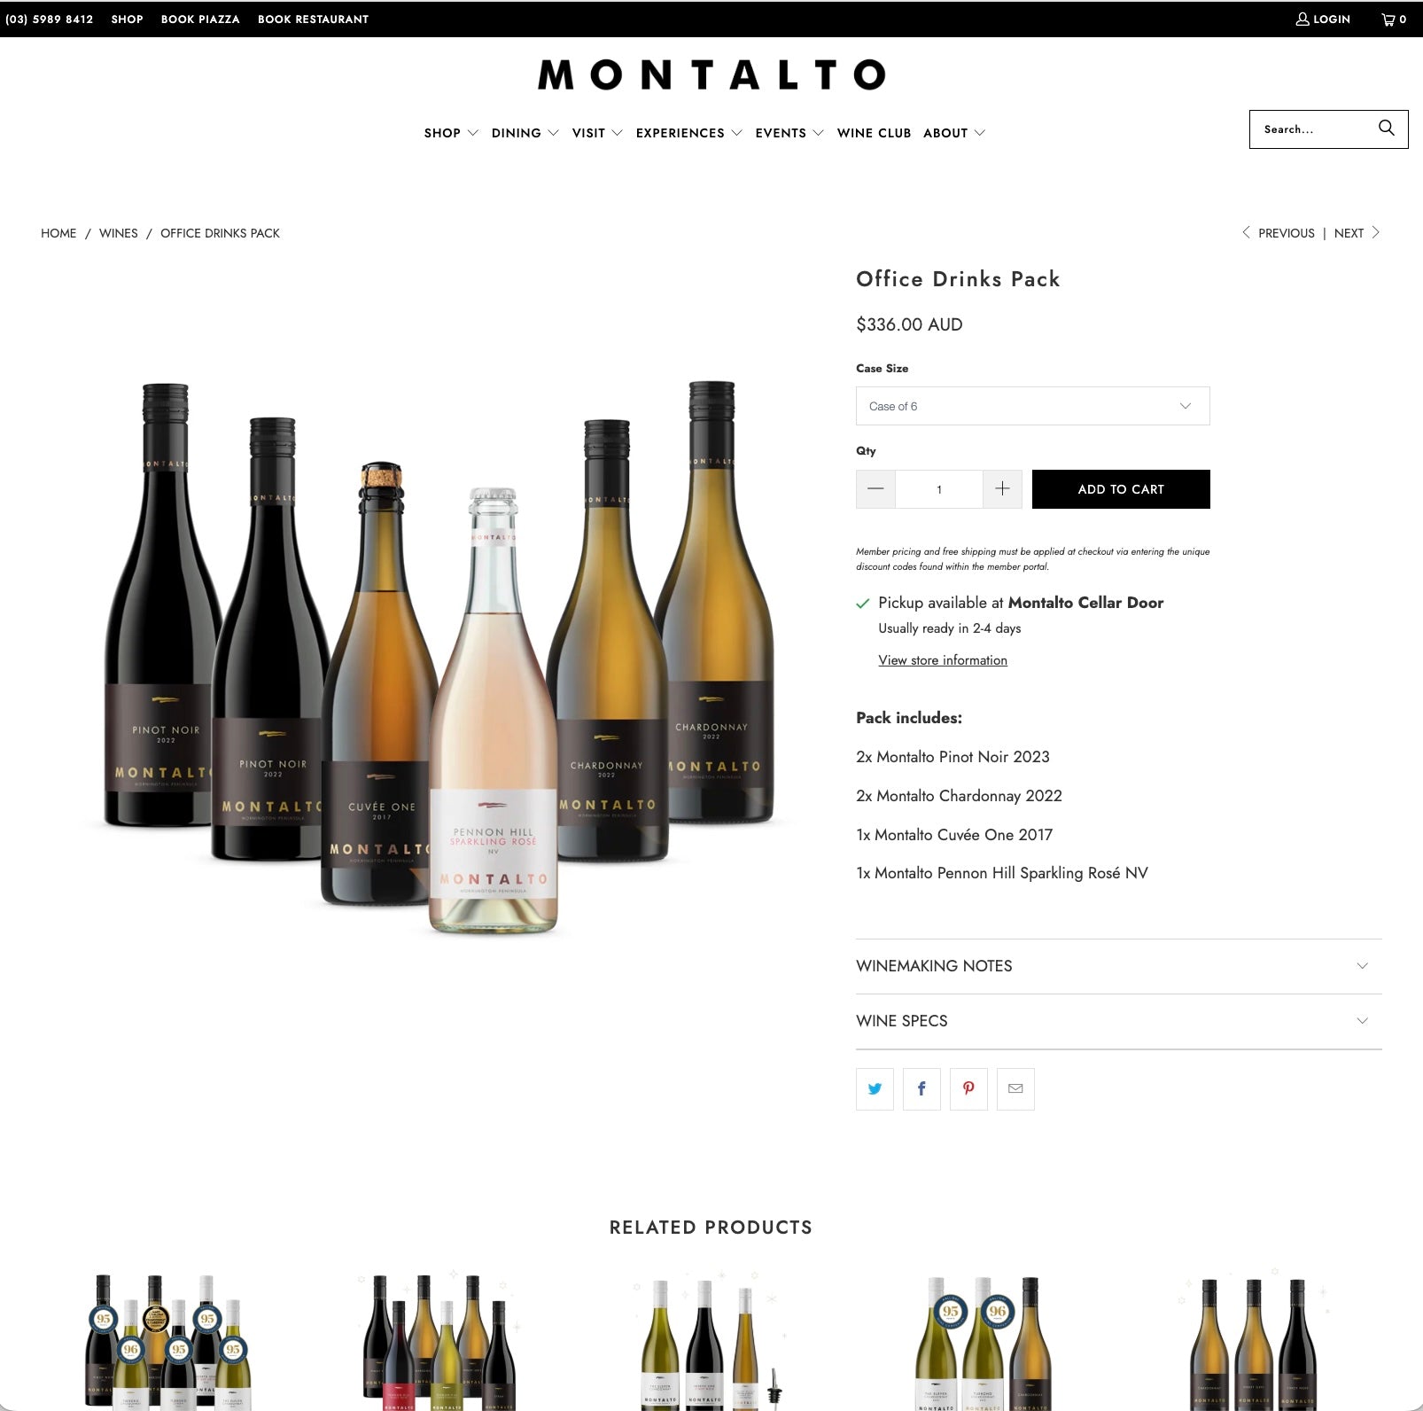Increase quantity with the plus button

point(1002,489)
